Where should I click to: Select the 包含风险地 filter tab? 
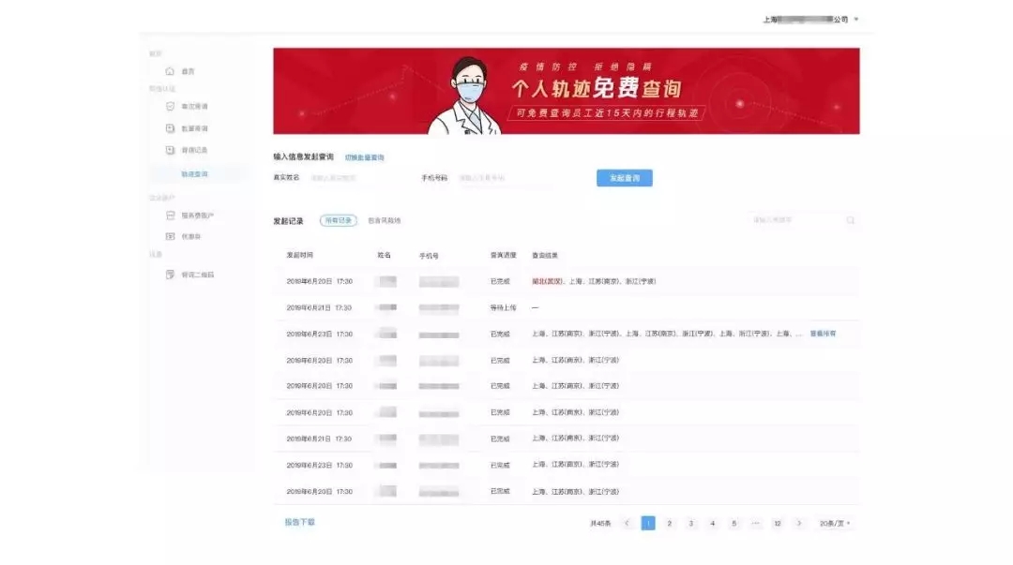[385, 220]
